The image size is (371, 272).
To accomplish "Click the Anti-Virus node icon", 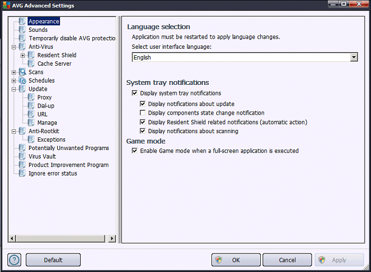I will 22,47.
